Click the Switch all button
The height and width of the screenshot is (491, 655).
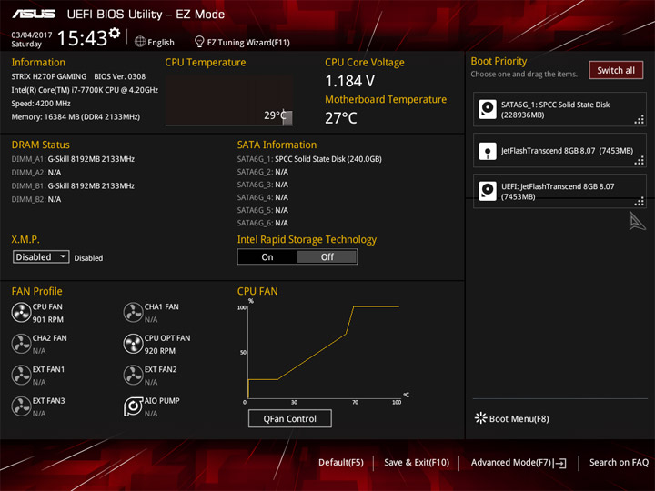click(616, 70)
